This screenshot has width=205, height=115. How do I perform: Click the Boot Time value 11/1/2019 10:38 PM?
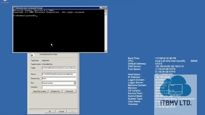click(166, 58)
